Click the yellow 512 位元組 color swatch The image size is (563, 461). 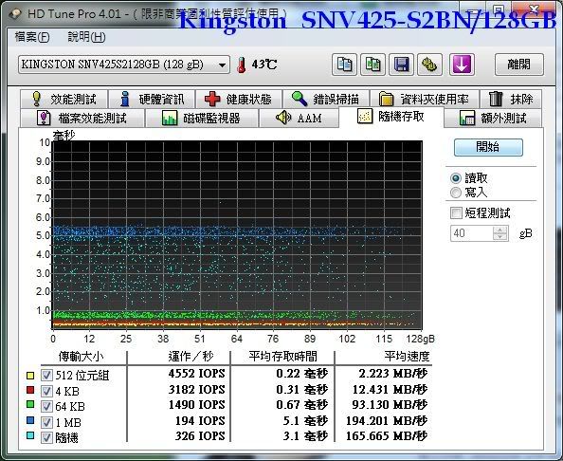coord(30,375)
